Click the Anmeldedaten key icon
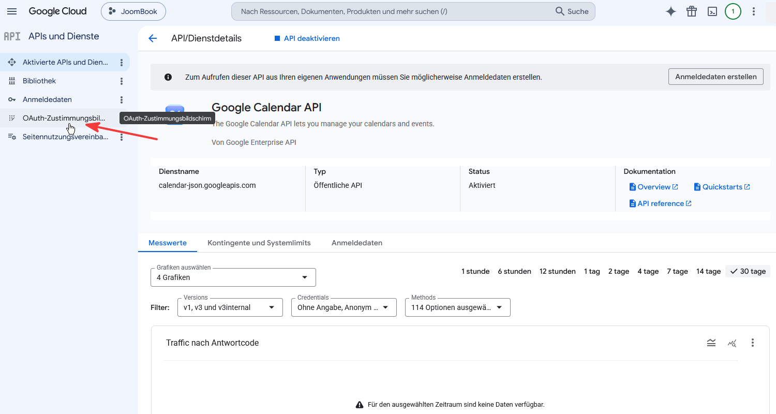Screen dimensions: 776x414 click(12, 99)
